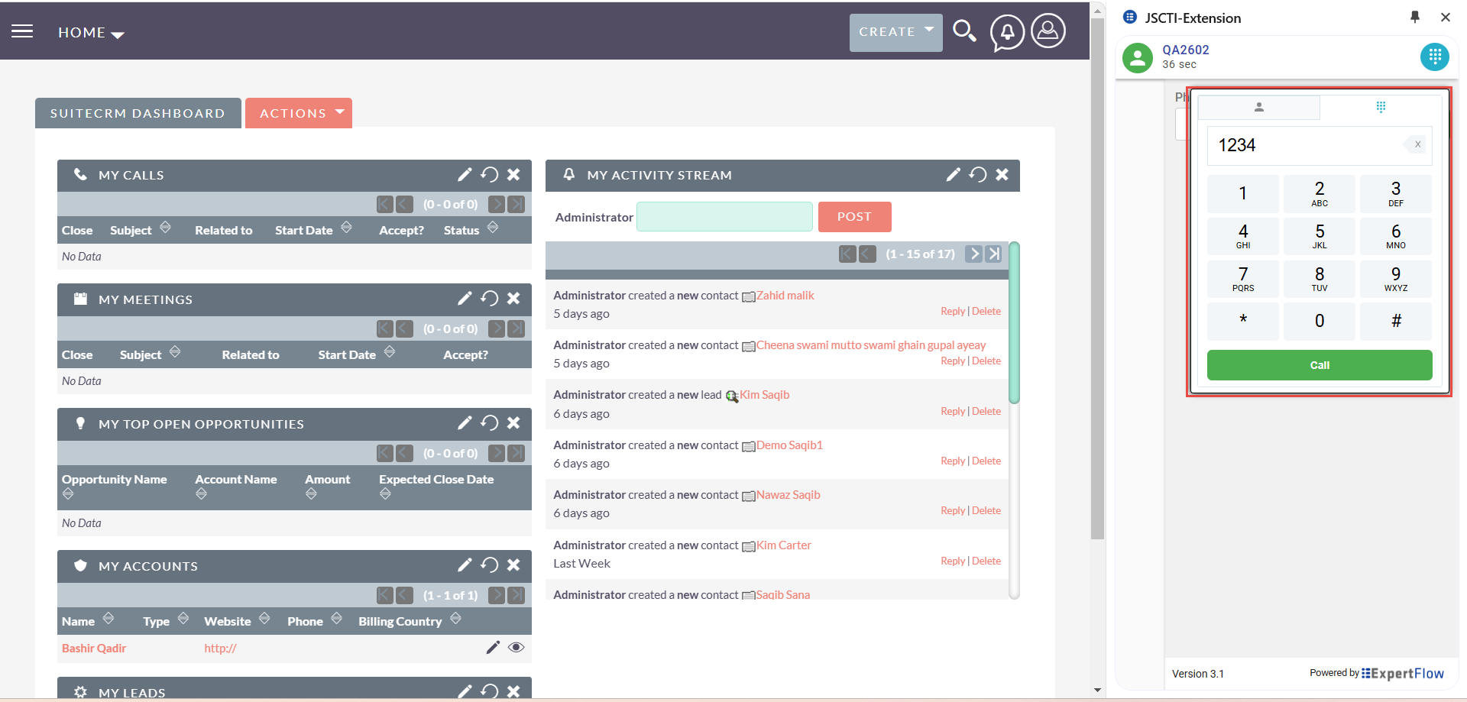
Task: Open the ACTIONS dropdown
Action: [x=299, y=112]
